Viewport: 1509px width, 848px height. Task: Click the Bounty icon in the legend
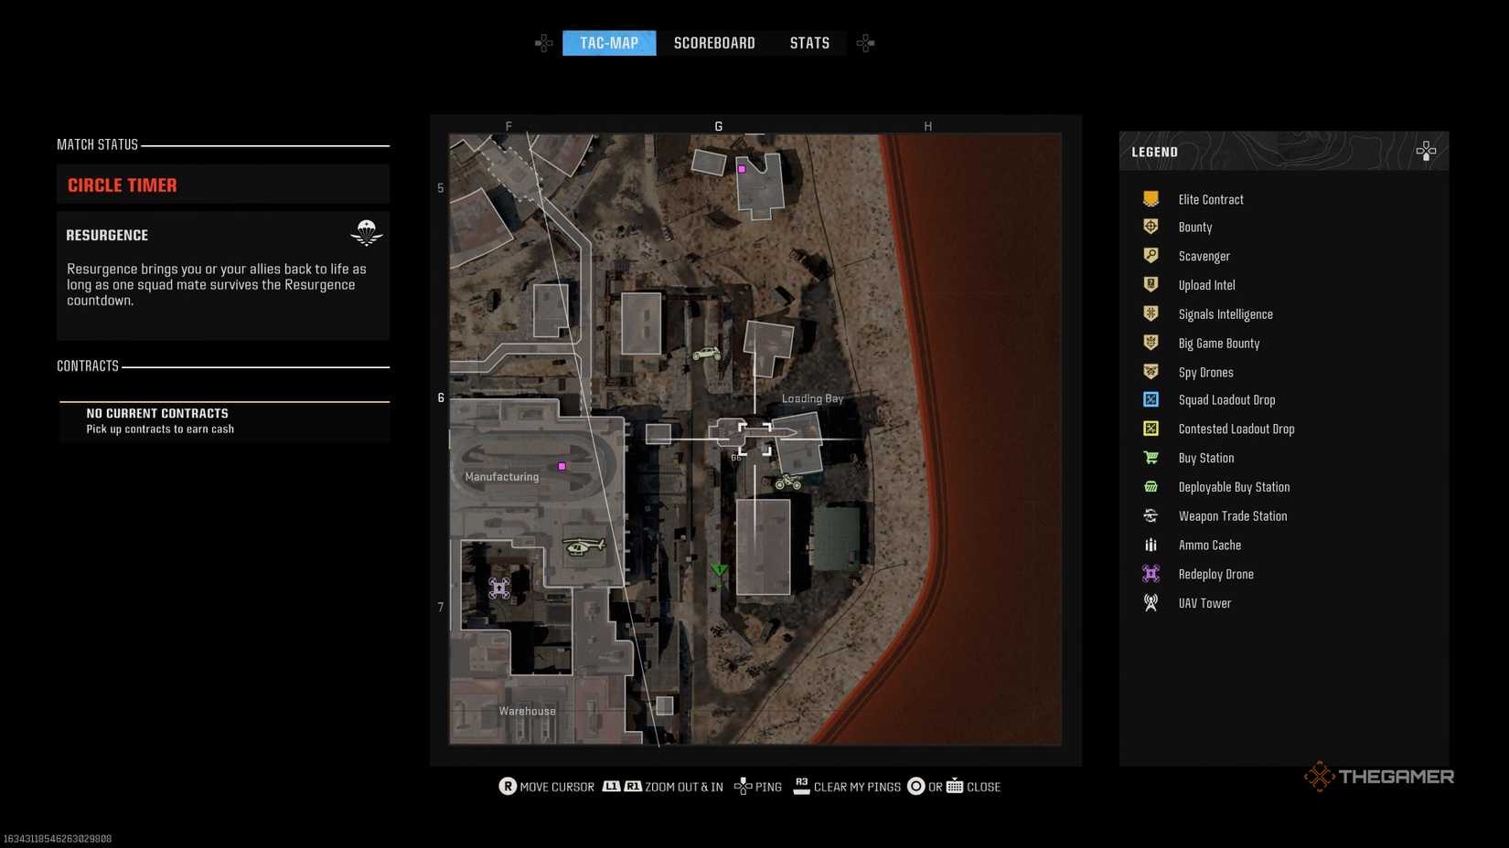[x=1150, y=227]
